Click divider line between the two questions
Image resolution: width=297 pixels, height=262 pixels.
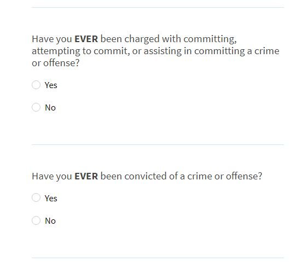click(x=158, y=144)
